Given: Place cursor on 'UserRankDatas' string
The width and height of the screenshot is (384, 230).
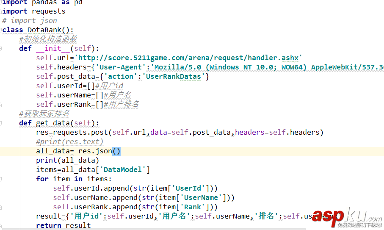Looking at the screenshot, I should (173, 76).
